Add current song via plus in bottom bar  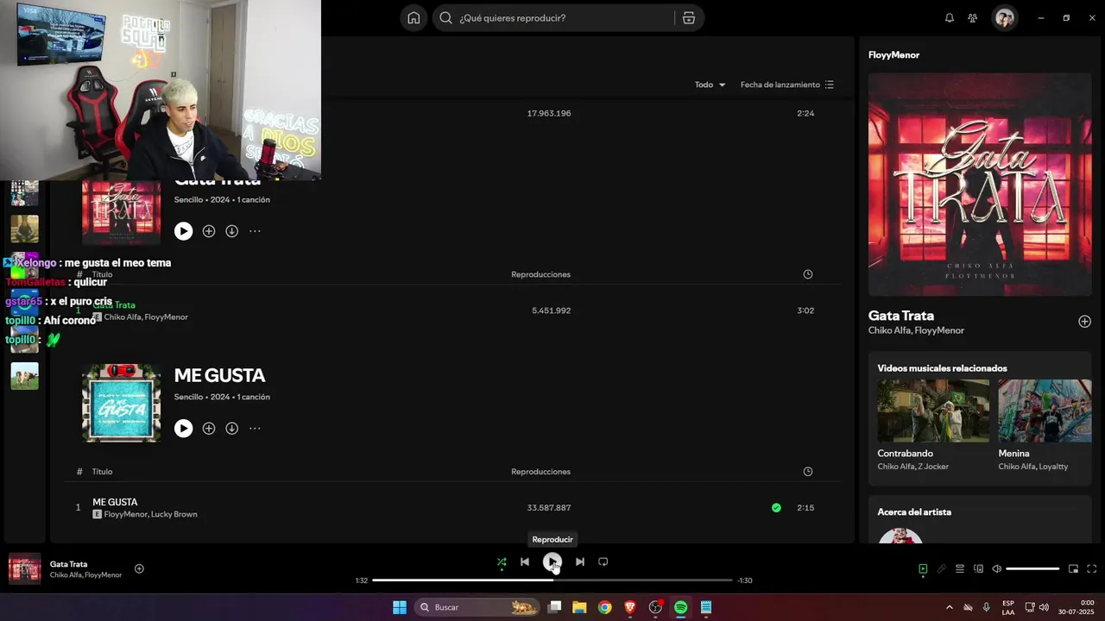139,568
